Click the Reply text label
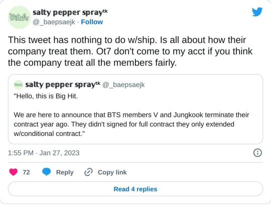The width and height of the screenshot is (271, 214). (65, 172)
